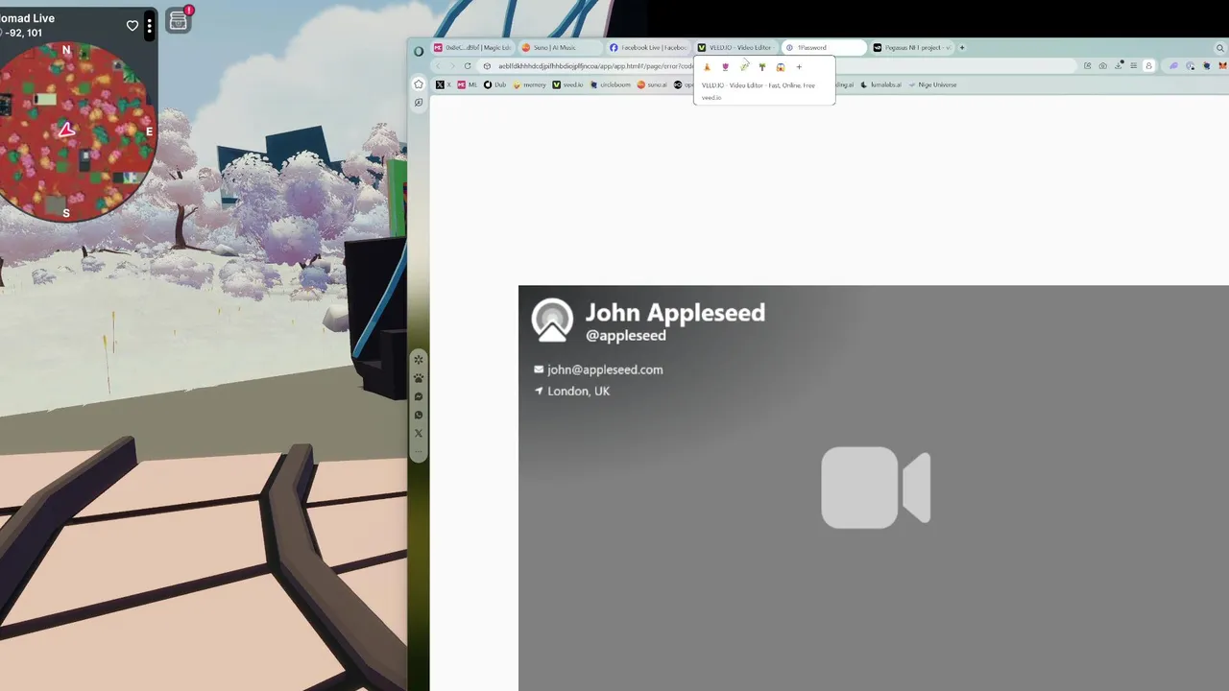Open X (Twitter) in the sidebar
This screenshot has height=691, width=1229.
tap(419, 433)
